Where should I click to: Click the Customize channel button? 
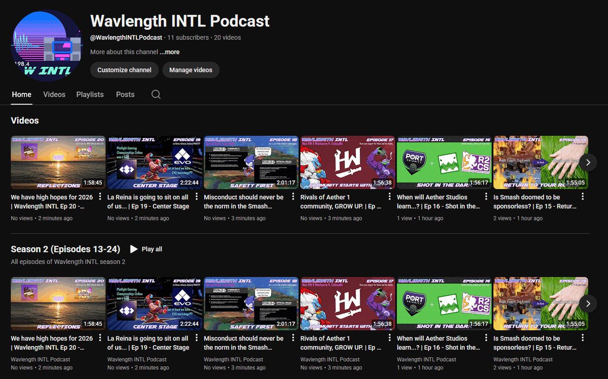pos(124,70)
